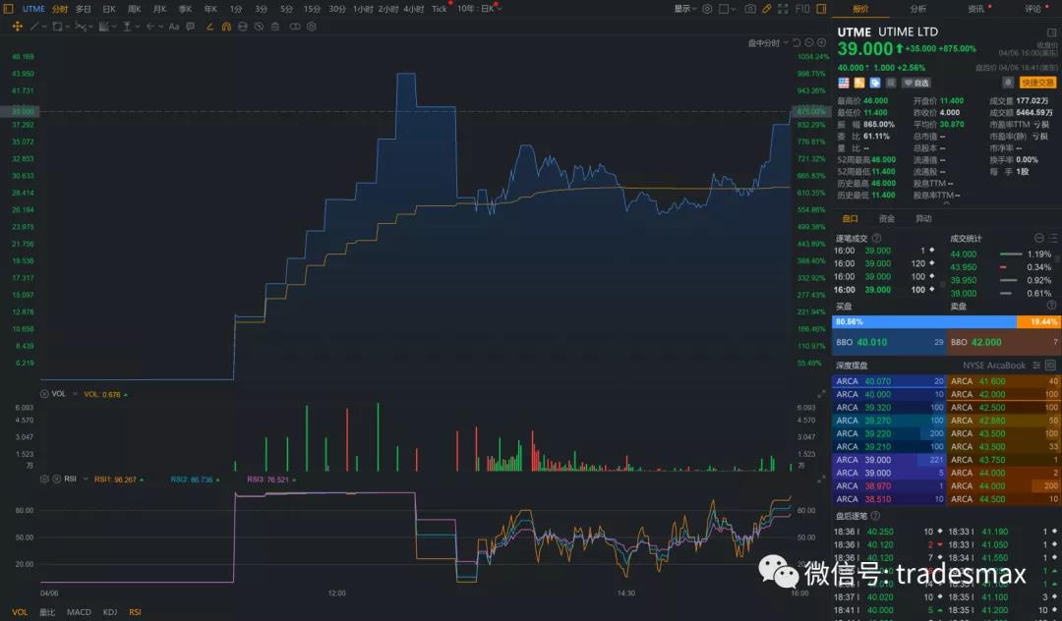This screenshot has width=1062, height=621.
Task: Select the Aa text annotation tool
Action: 174,27
